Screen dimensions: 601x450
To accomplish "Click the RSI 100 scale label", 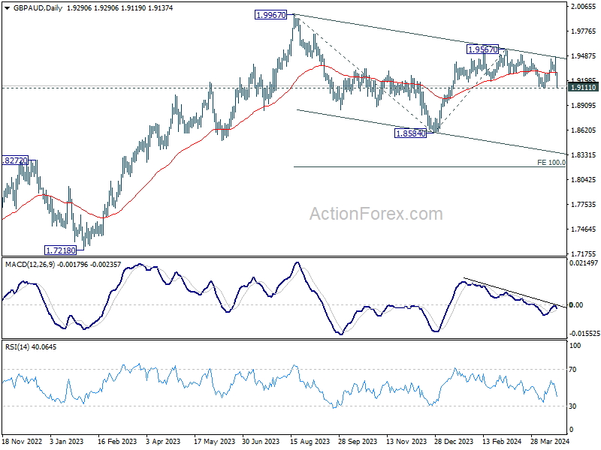I will click(575, 346).
